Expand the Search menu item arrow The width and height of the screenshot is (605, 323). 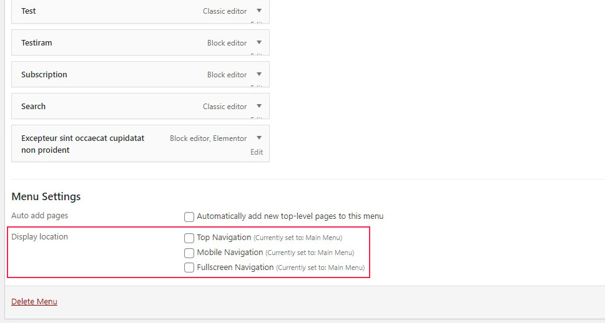tap(259, 106)
